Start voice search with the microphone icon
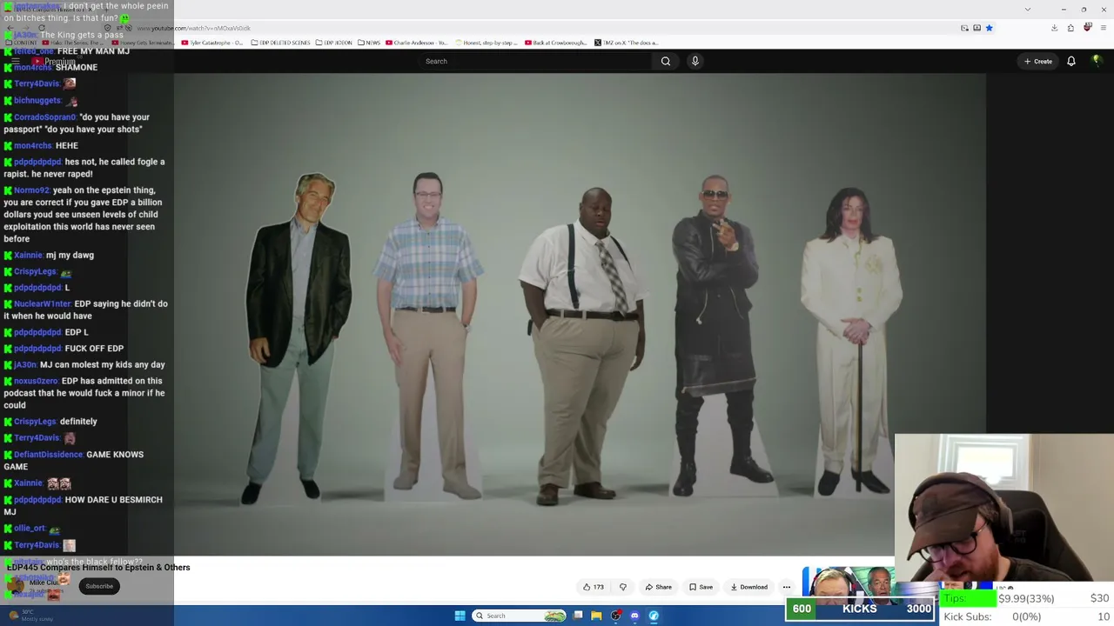Screen dimensions: 1114x626 (x=695, y=61)
